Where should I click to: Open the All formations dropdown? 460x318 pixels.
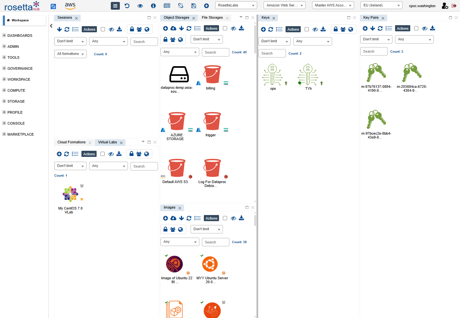[70, 54]
